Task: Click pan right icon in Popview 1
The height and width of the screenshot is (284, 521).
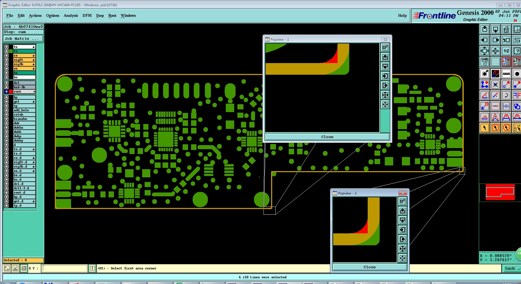Action: coord(385,86)
